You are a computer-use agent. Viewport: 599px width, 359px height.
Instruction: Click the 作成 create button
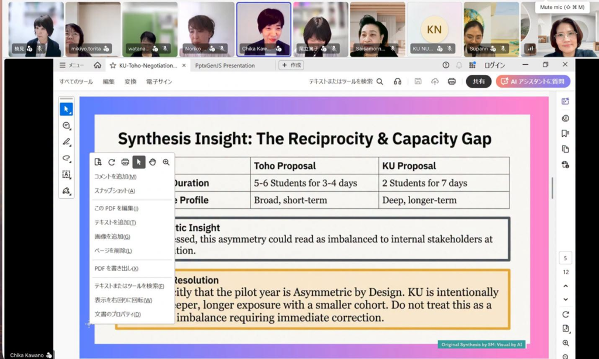pos(291,65)
